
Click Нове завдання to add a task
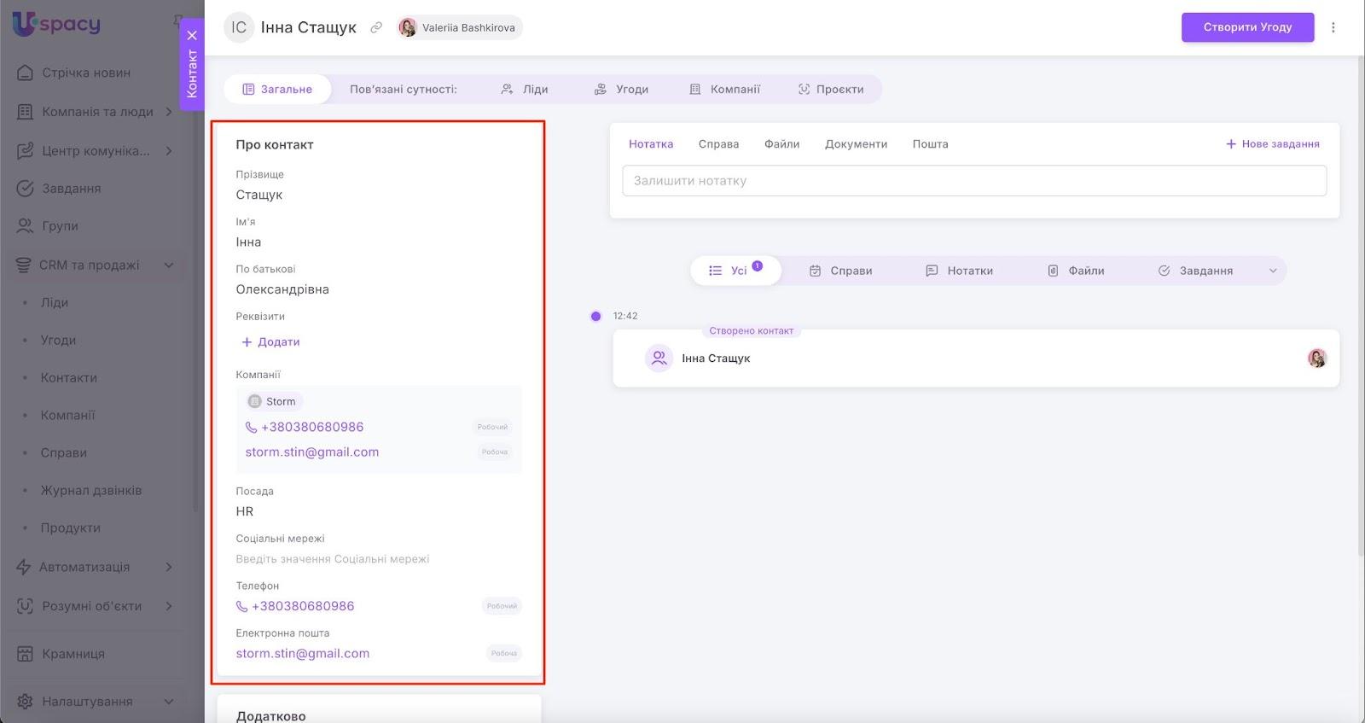pos(1272,144)
